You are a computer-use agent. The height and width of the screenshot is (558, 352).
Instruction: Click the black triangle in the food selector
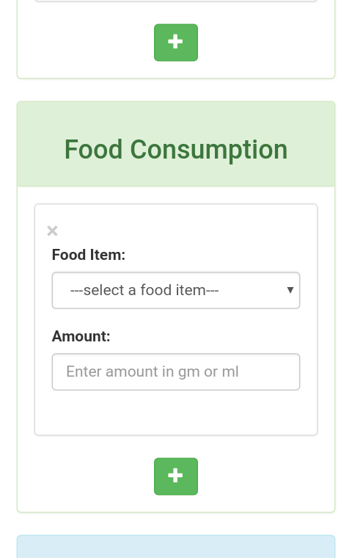(x=290, y=291)
